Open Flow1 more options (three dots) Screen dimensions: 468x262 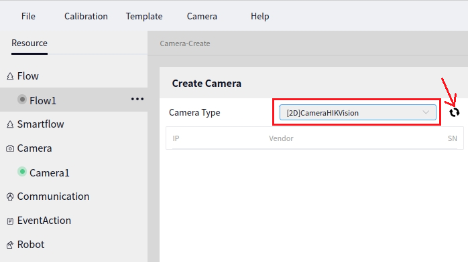point(137,99)
